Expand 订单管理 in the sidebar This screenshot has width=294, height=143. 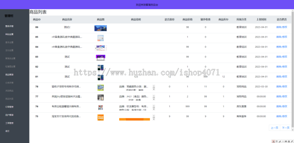9,107
